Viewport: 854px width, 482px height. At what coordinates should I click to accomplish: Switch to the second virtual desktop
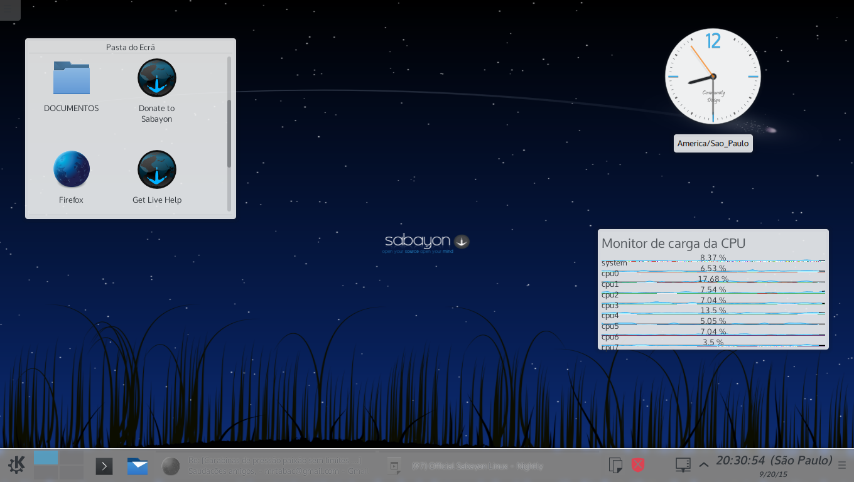click(72, 457)
